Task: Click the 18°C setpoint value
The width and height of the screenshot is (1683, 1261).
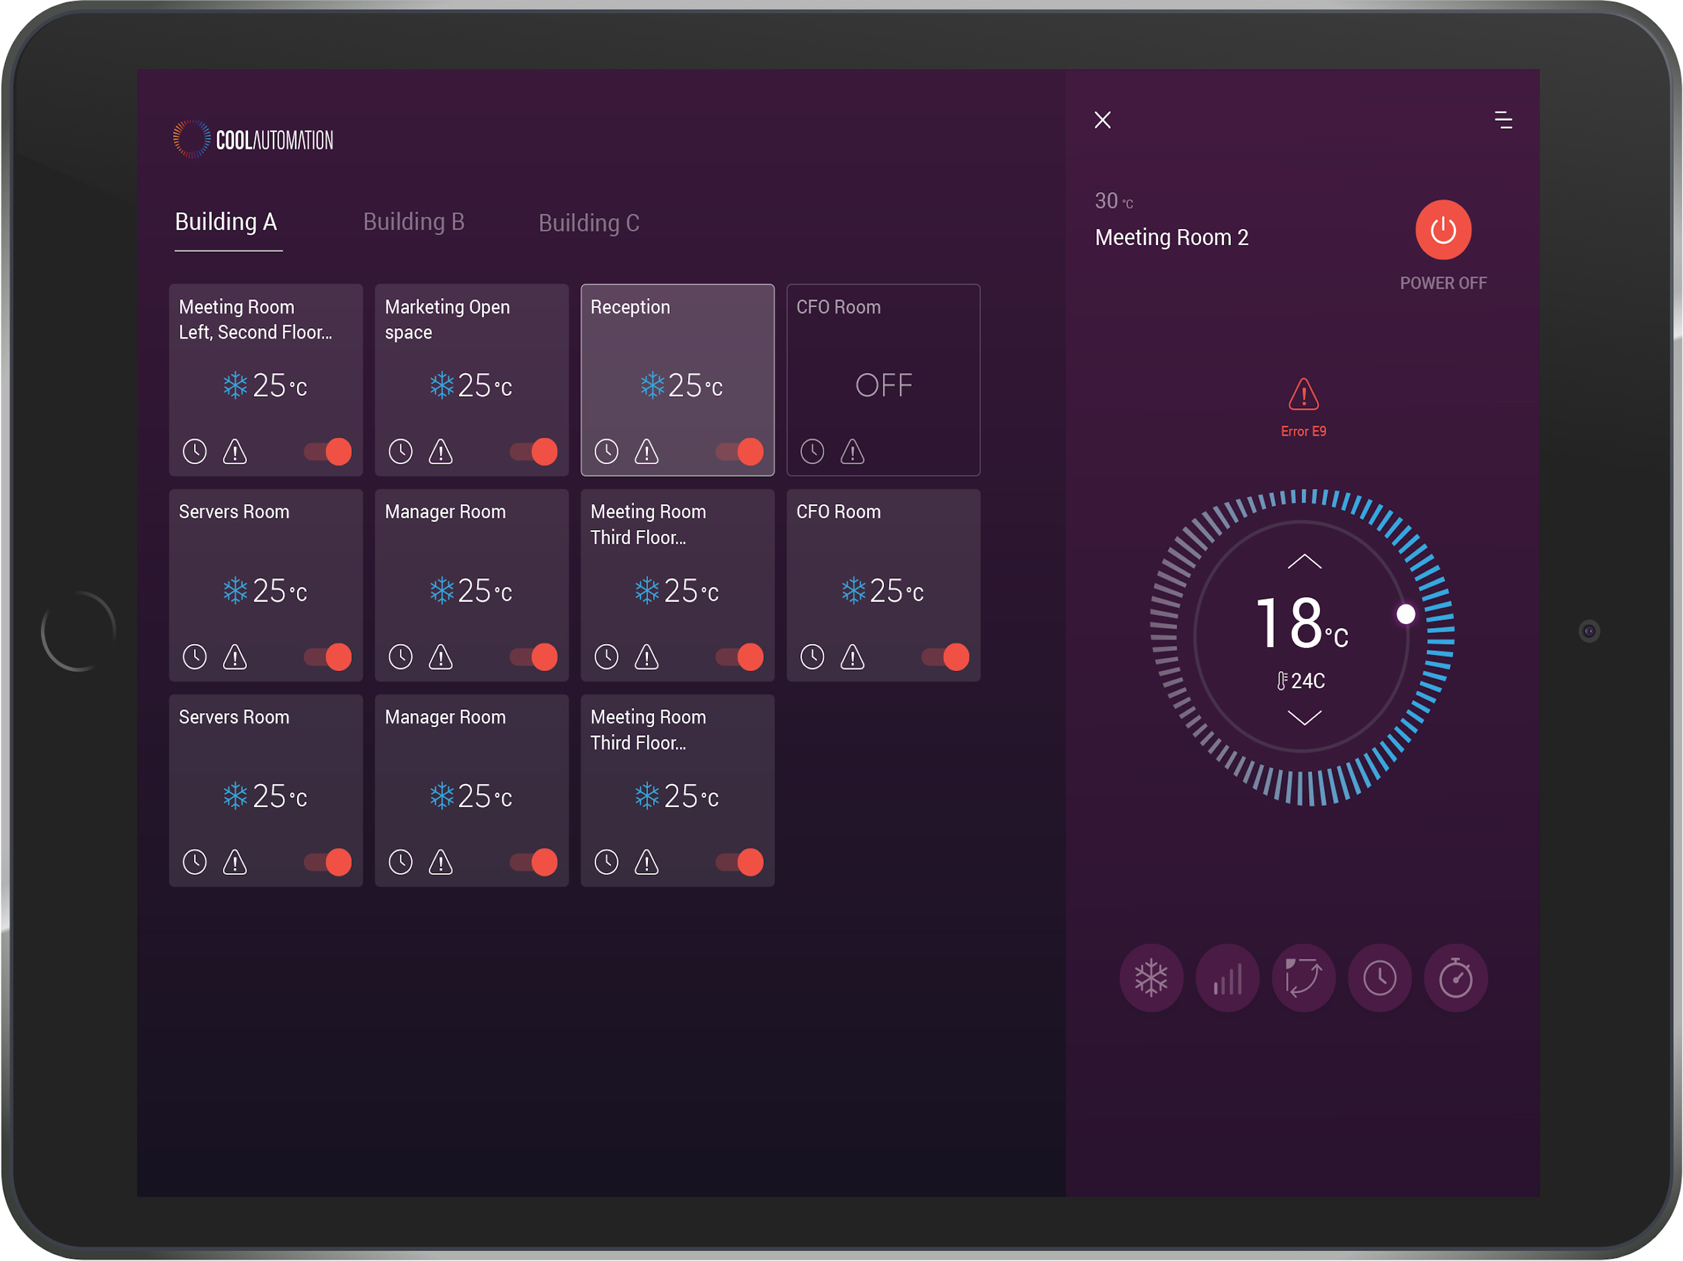Action: pos(1302,624)
